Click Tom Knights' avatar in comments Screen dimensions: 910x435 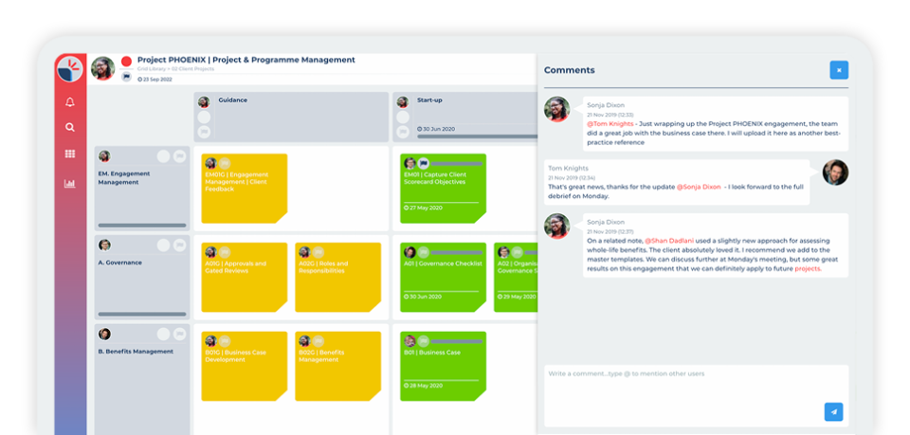click(x=836, y=172)
